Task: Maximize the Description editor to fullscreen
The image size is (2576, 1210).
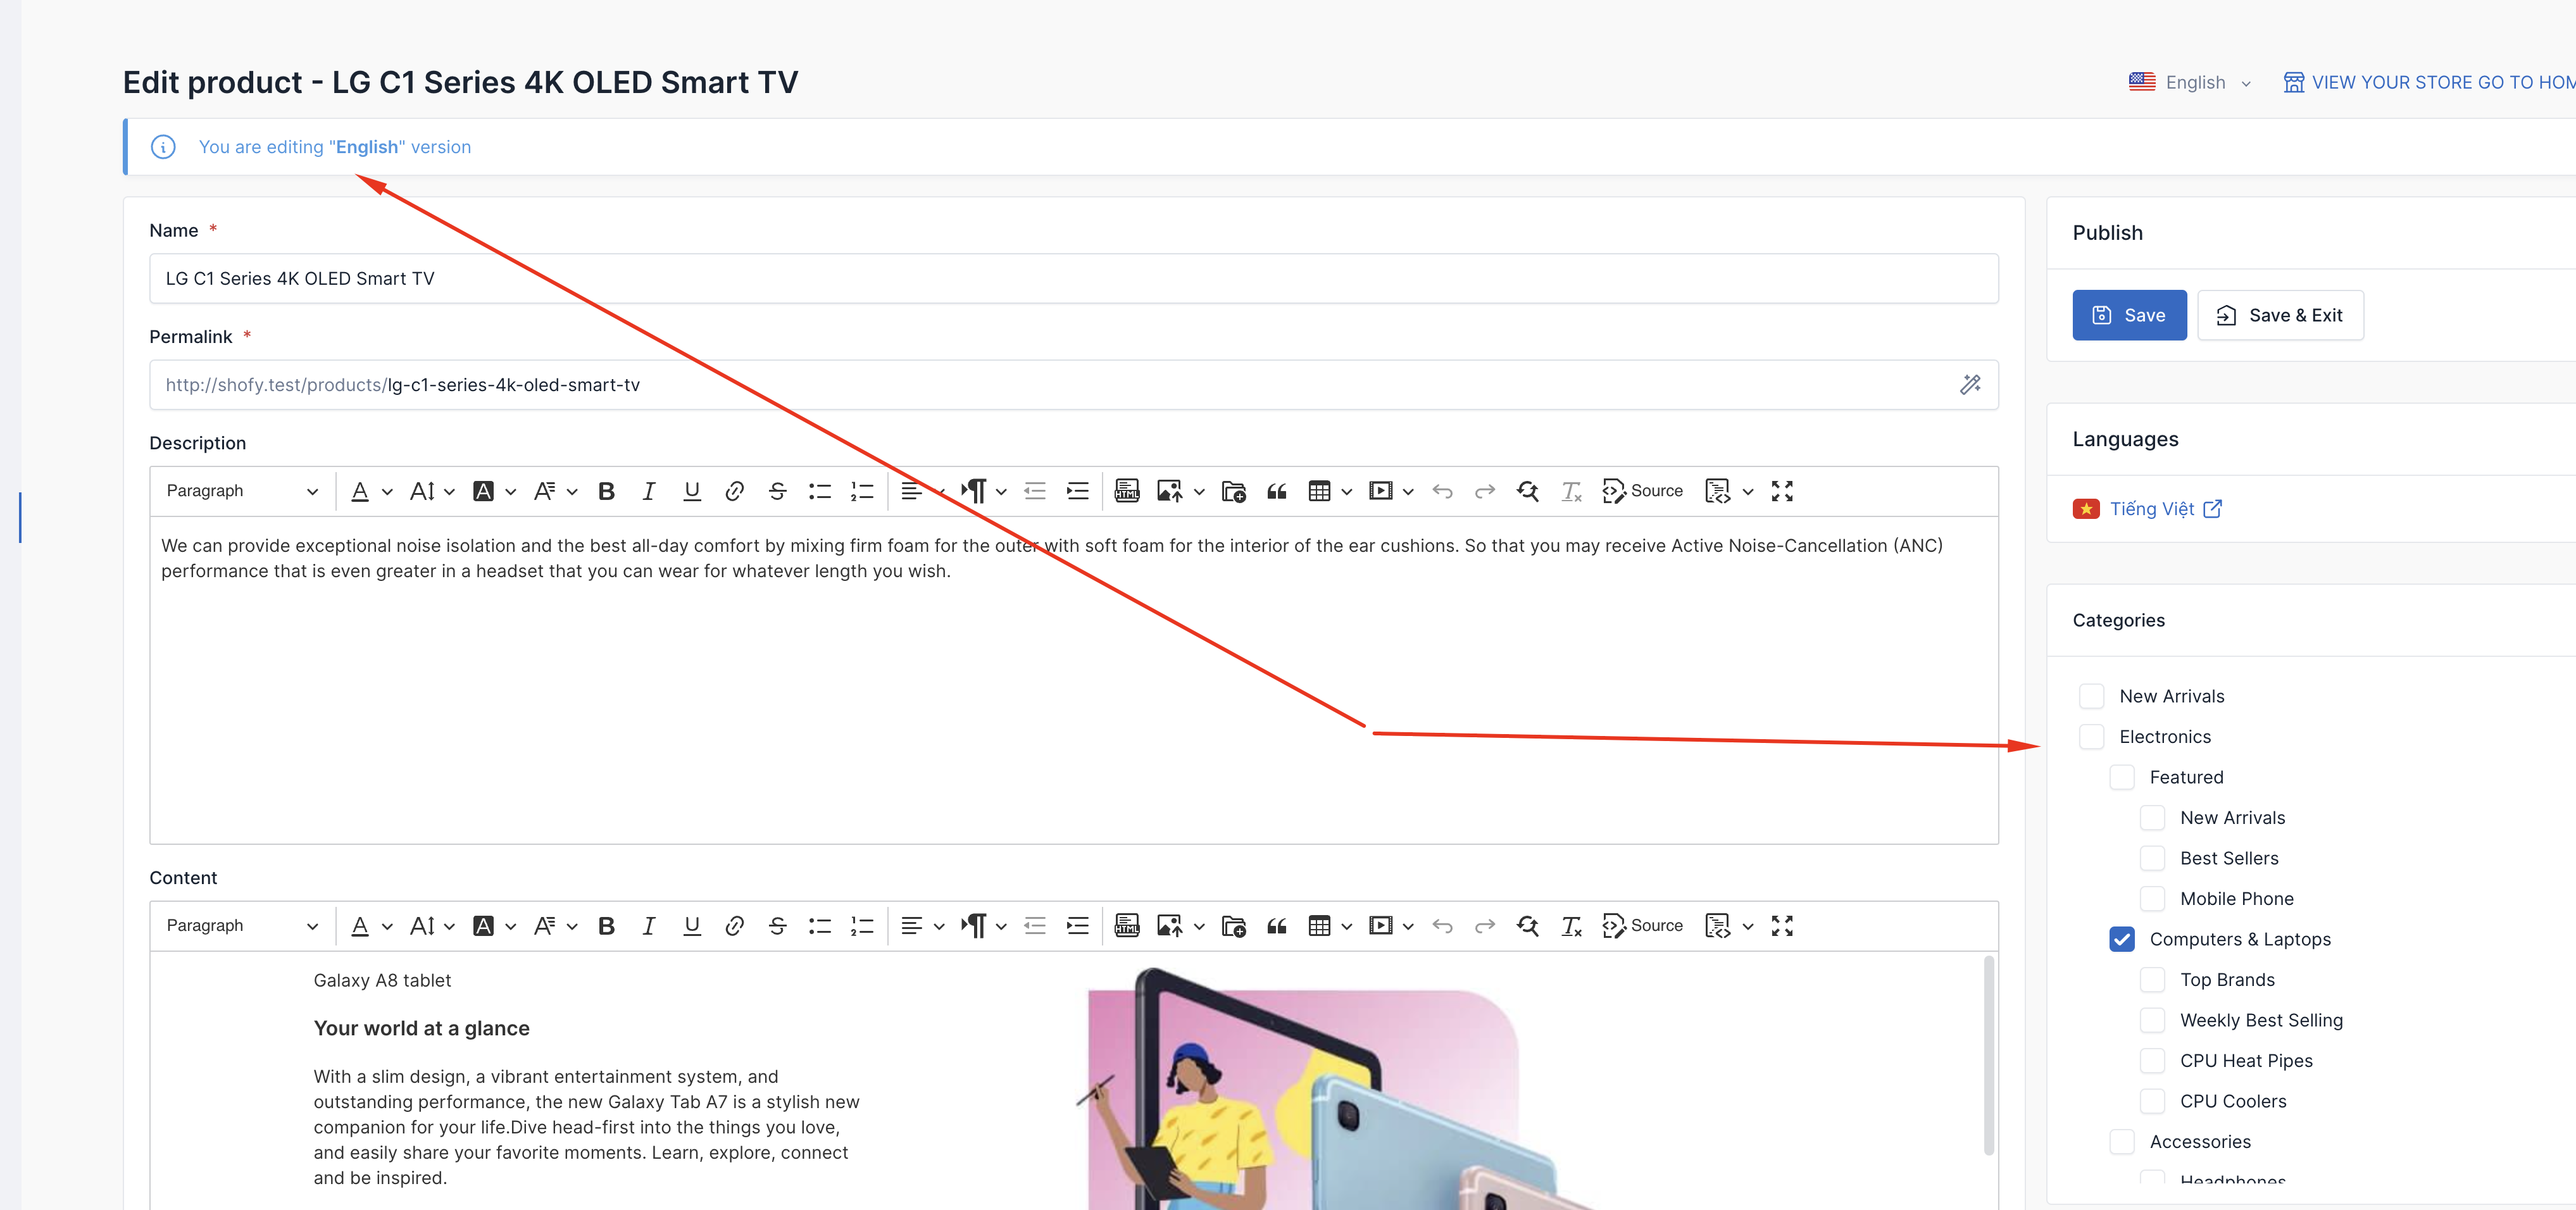Action: click(1782, 491)
